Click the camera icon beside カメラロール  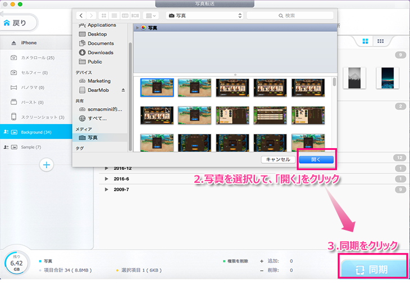13,57
